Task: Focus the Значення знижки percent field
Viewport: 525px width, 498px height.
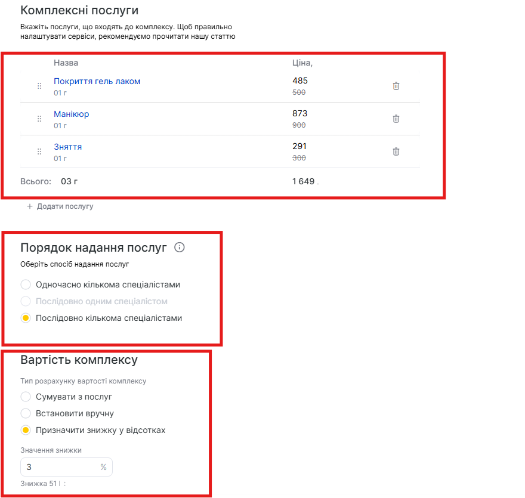Action: (60, 468)
